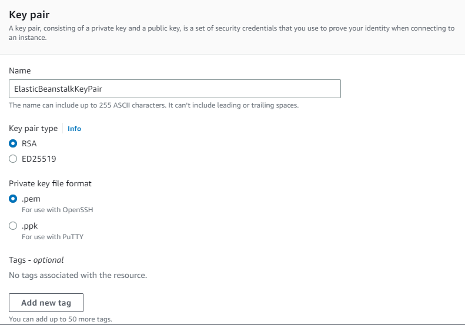Image resolution: width=465 pixels, height=325 pixels.
Task: Click the Tags - optional heading
Action: [x=36, y=260]
